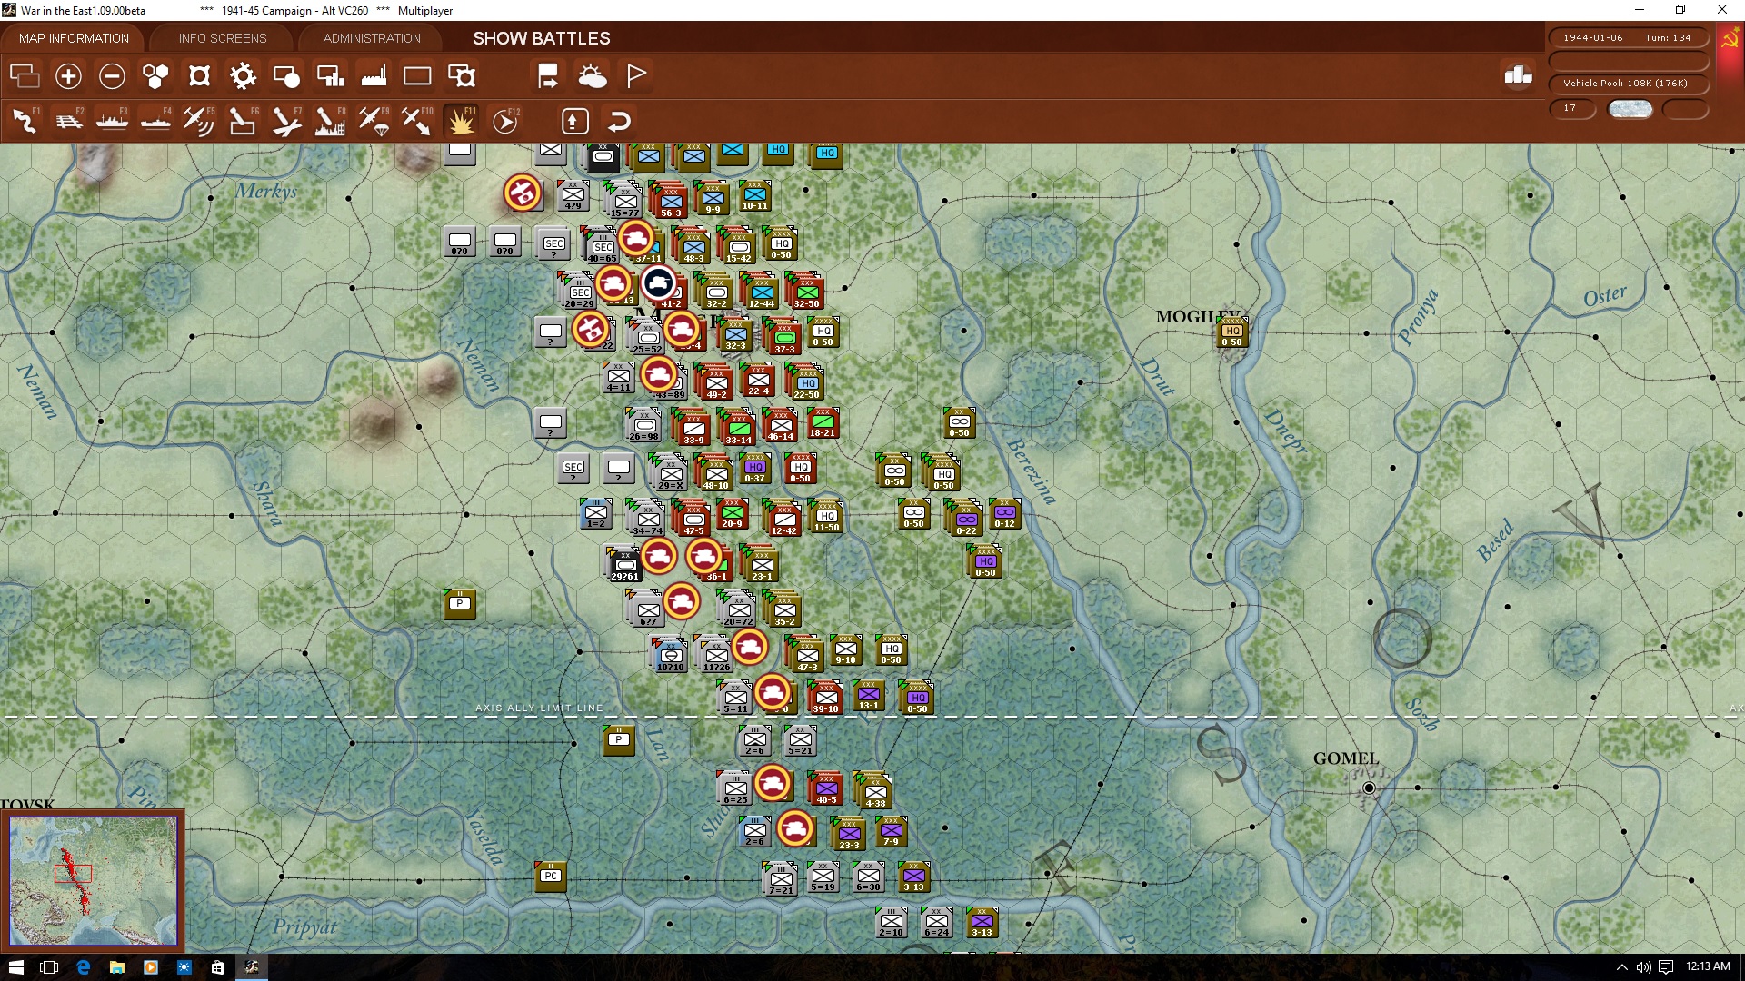Activate air reconnaissance mode (F5)
Viewport: 1745px width, 981px height.
(x=198, y=119)
